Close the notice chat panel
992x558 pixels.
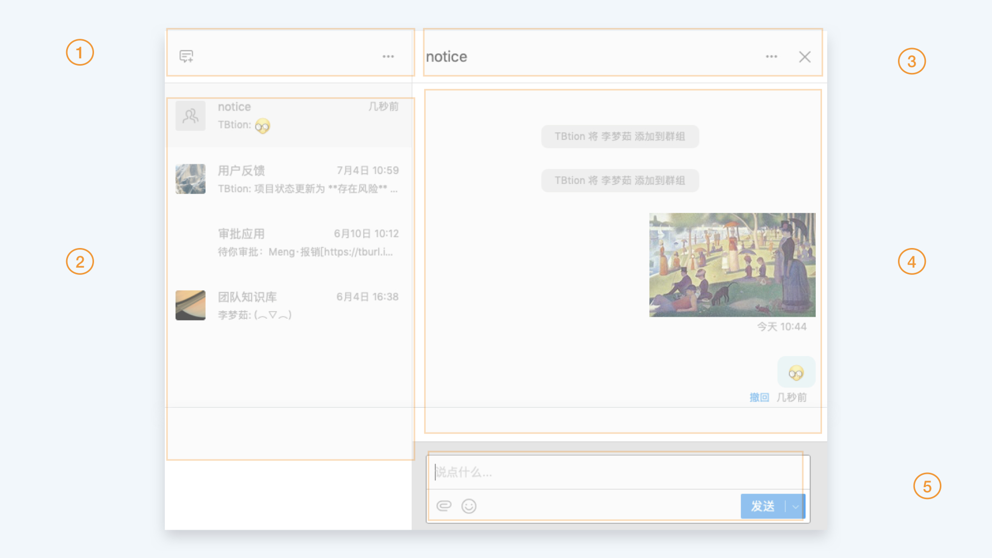tap(804, 57)
